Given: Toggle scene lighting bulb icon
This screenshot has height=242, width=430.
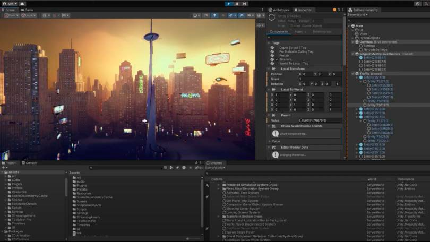Looking at the screenshot, I should coord(214,15).
